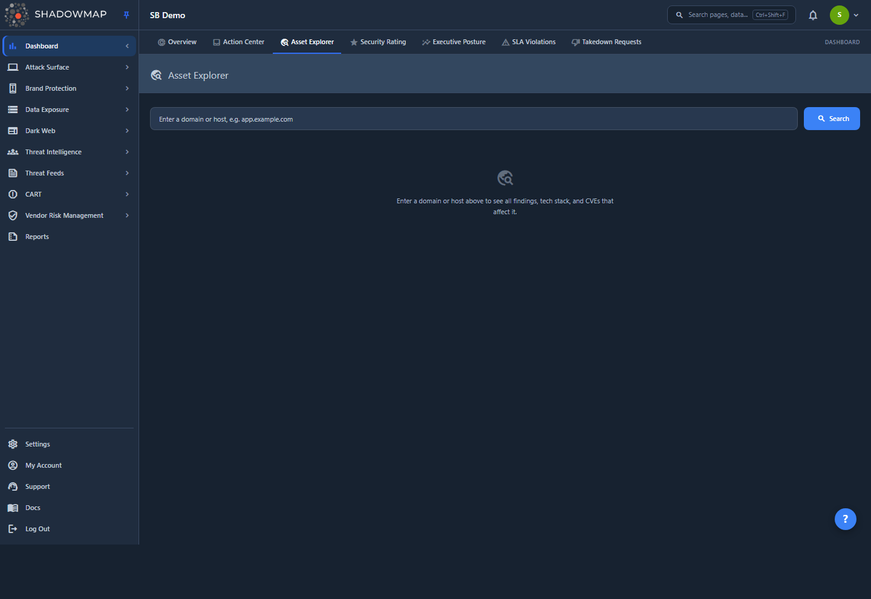Image resolution: width=871 pixels, height=599 pixels.
Task: Open the blue help question mark button
Action: click(x=846, y=519)
